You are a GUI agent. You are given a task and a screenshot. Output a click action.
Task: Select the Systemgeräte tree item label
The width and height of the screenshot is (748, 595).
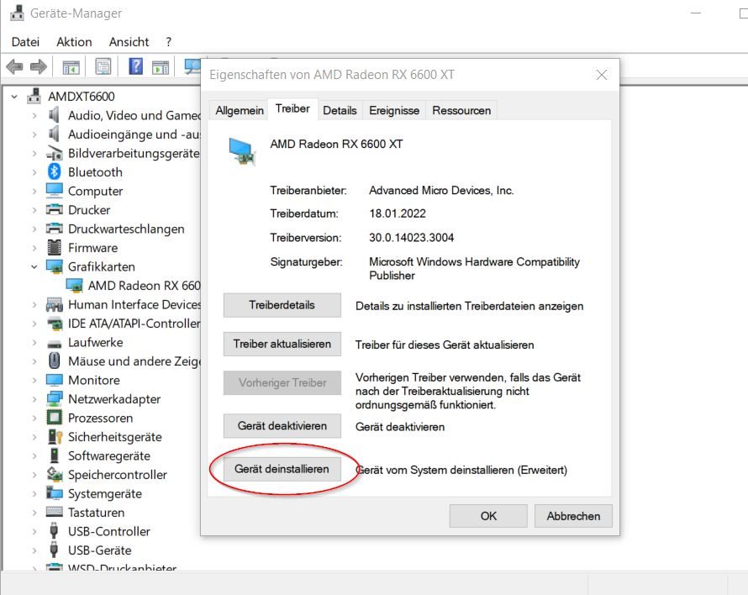[x=105, y=493]
